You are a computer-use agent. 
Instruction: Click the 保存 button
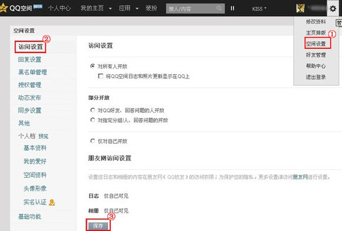coord(98,226)
